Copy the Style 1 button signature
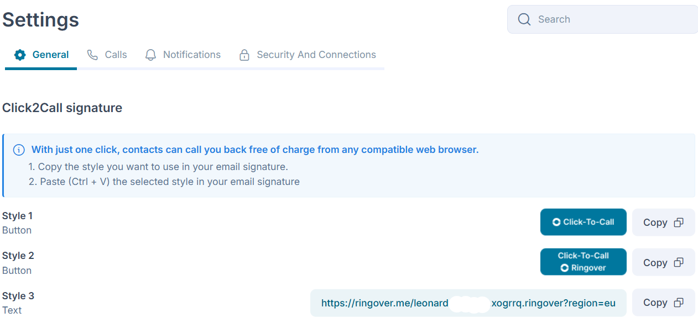698x318 pixels. (663, 222)
